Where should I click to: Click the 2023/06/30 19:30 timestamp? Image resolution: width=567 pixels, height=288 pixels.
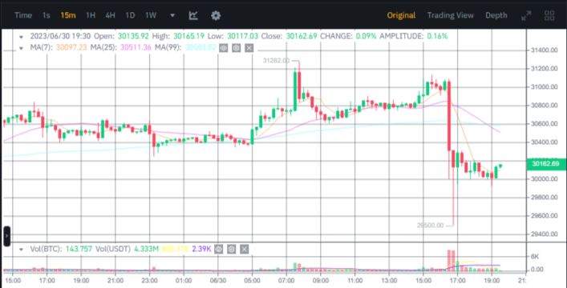click(60, 37)
